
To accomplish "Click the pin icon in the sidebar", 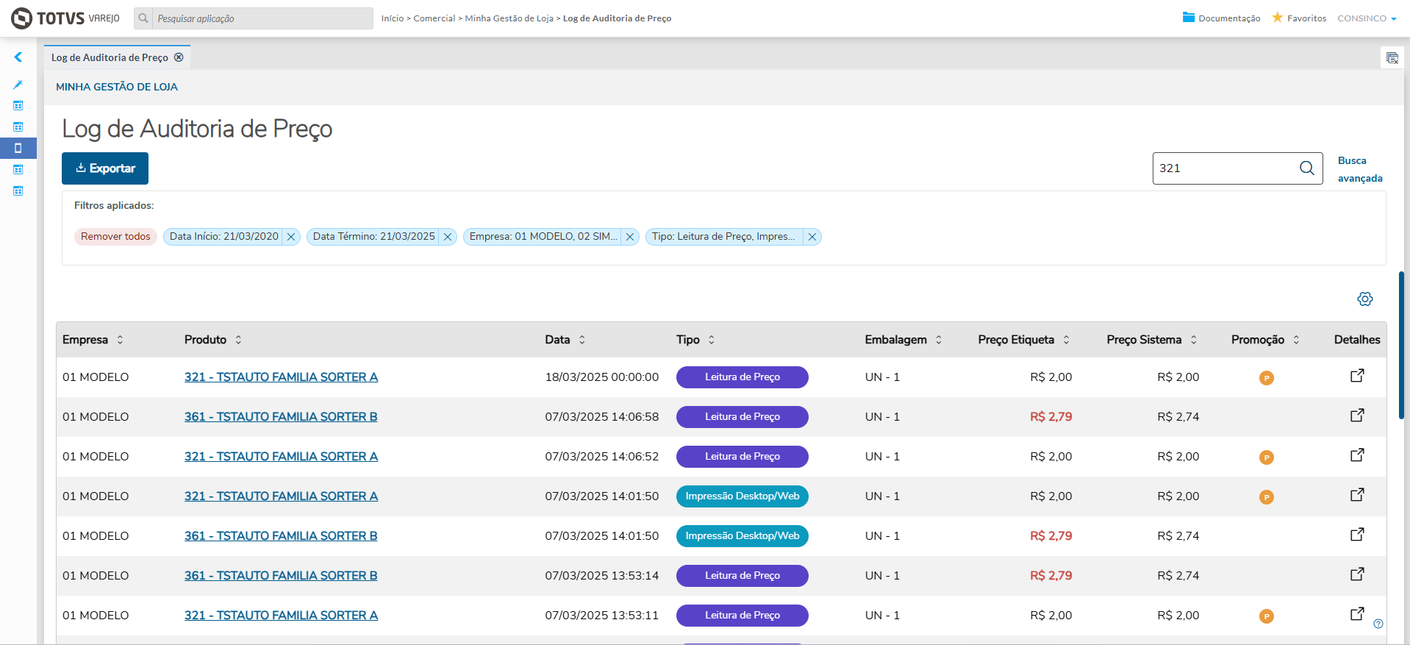I will [18, 85].
